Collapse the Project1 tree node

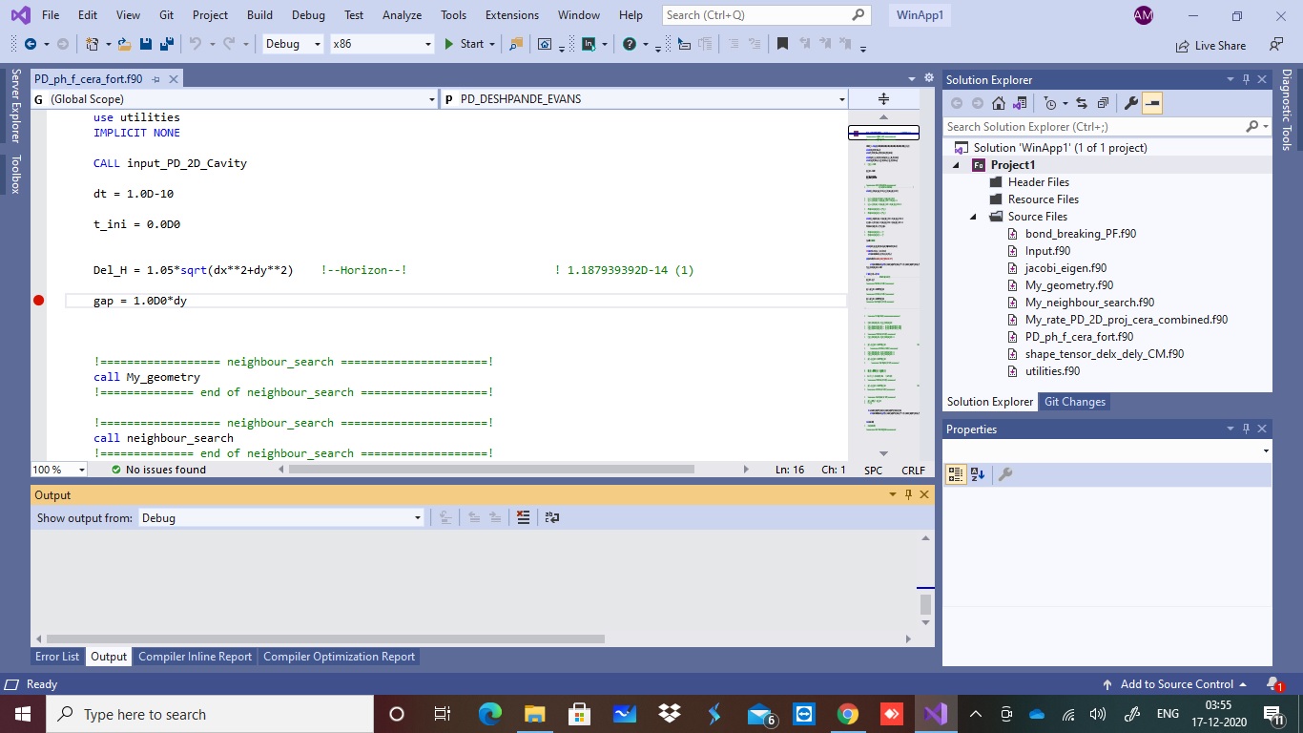click(x=957, y=165)
